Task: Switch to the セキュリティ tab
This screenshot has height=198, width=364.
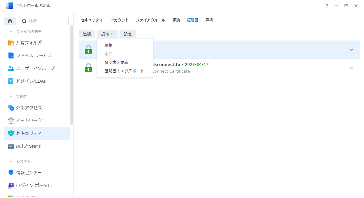Action: click(92, 20)
